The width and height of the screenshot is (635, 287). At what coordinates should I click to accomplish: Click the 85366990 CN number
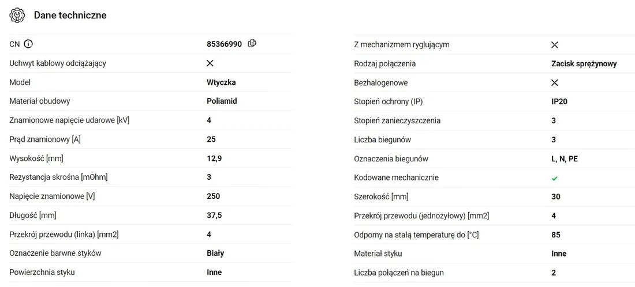pos(225,44)
